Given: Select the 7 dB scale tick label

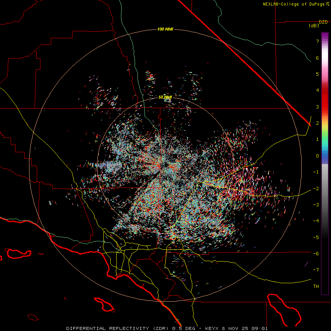Looking at the screenshot, I should pos(317,41).
